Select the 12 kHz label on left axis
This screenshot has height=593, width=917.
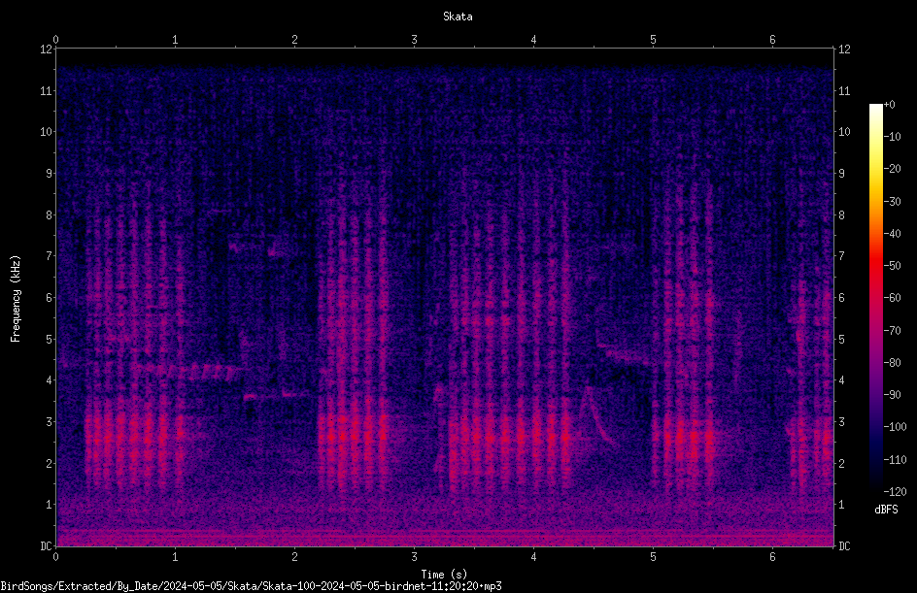[46, 49]
